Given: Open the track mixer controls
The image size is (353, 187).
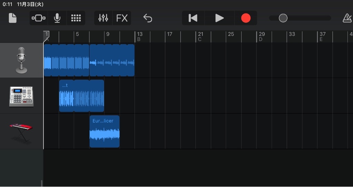Looking at the screenshot, I should [x=103, y=18].
